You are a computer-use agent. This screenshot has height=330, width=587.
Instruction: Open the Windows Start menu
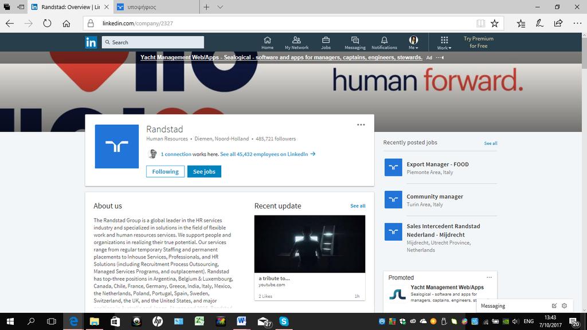[x=10, y=321]
